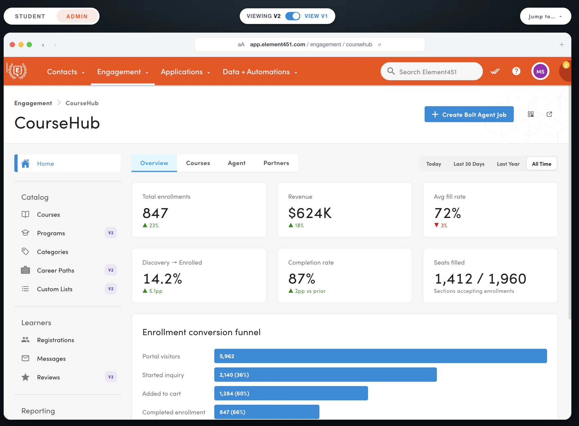This screenshot has height=426, width=579.
Task: Toggle the Viewing V2 switch
Action: pos(293,16)
